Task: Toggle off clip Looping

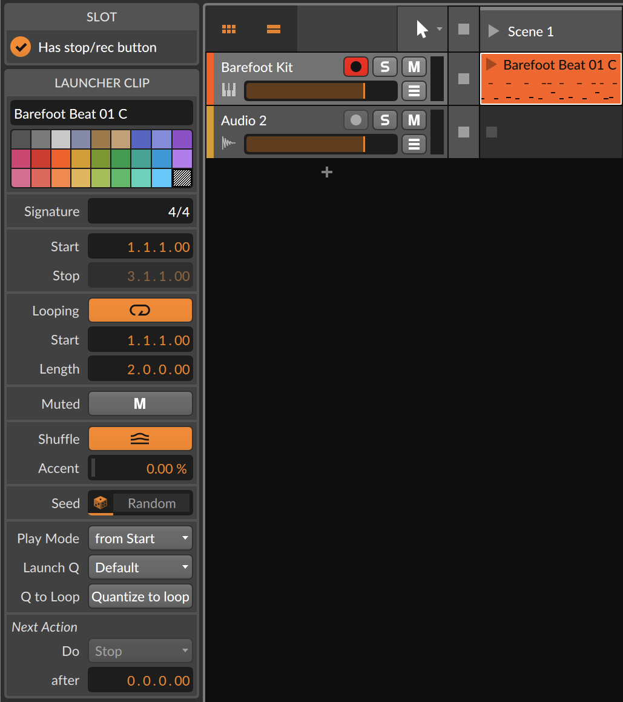Action: tap(140, 310)
